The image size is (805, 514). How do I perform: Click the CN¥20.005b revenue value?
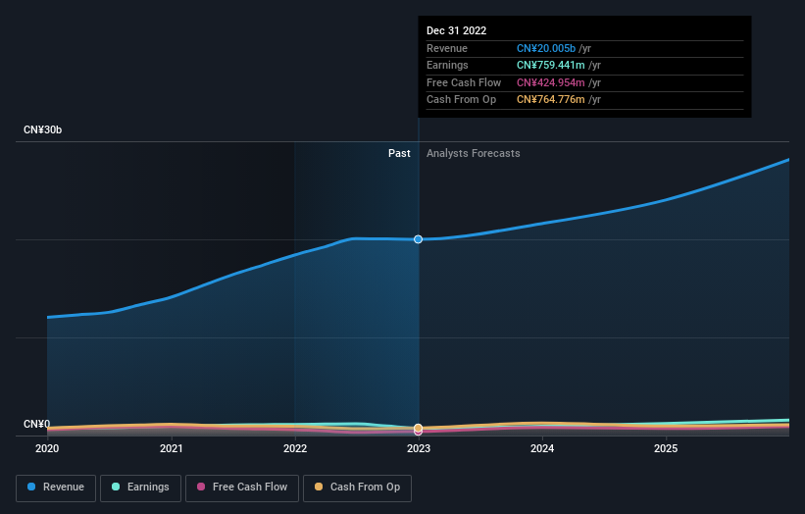point(546,48)
